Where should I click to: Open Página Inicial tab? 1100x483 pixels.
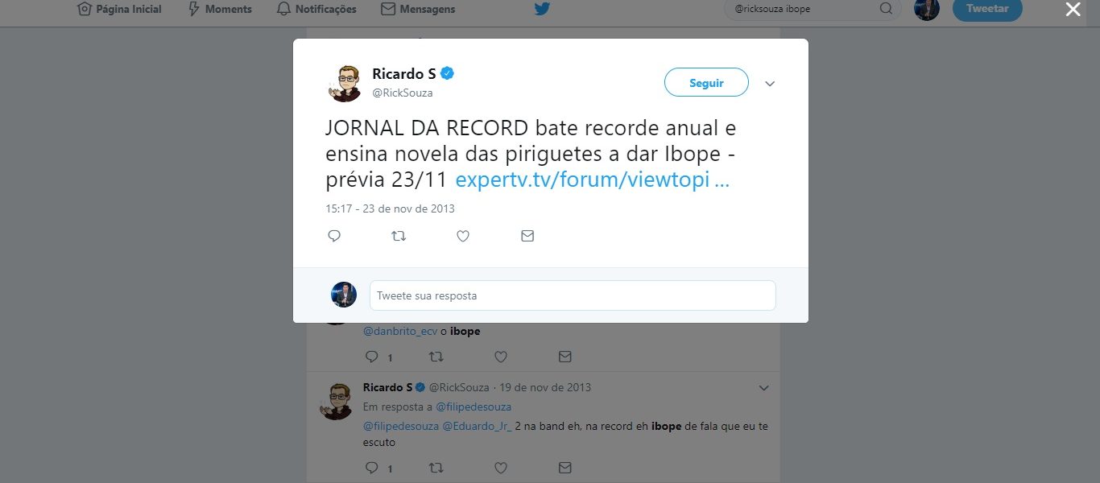119,9
